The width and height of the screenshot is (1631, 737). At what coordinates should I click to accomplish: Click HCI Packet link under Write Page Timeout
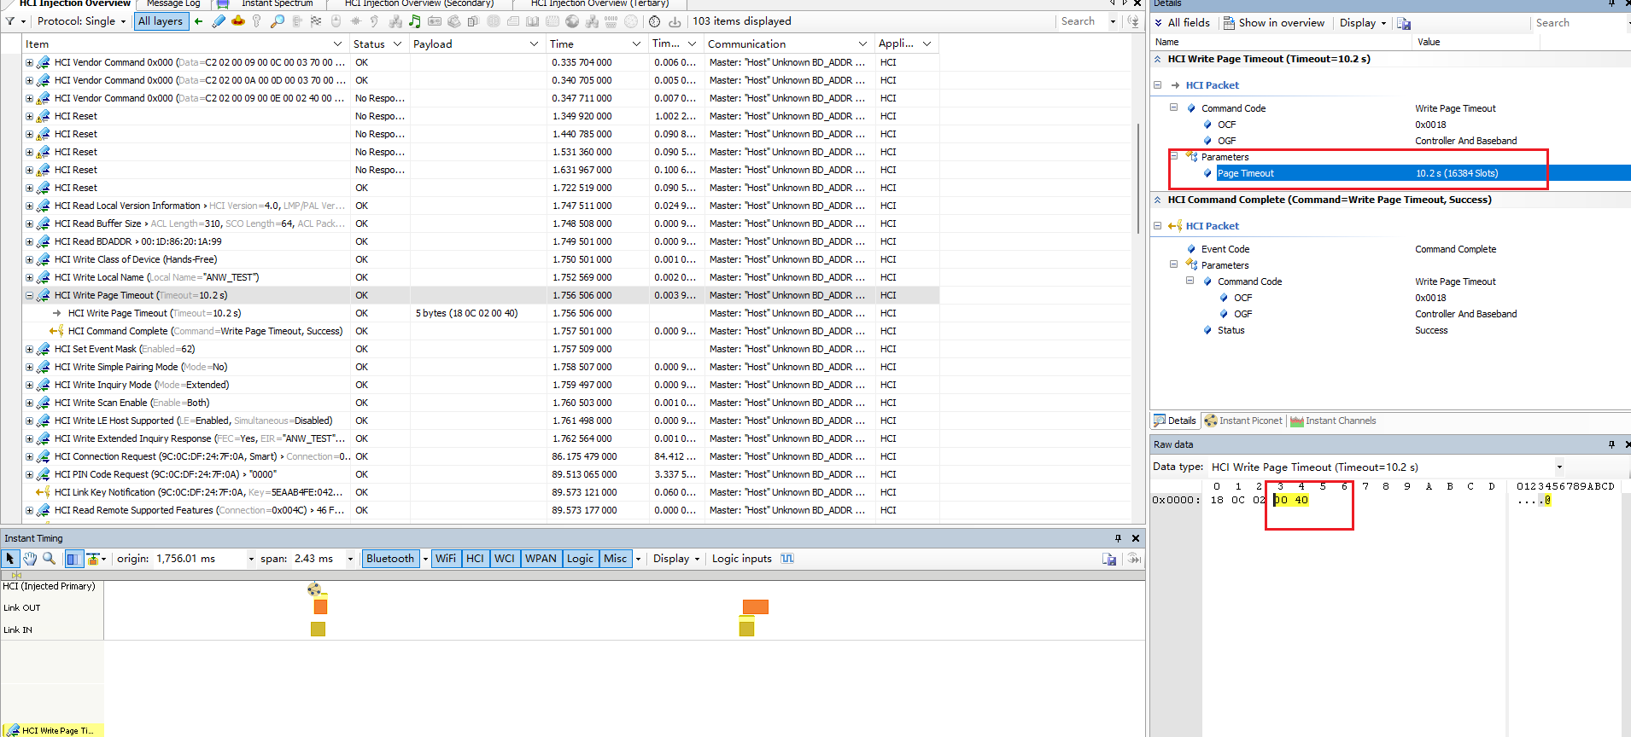coord(1212,85)
